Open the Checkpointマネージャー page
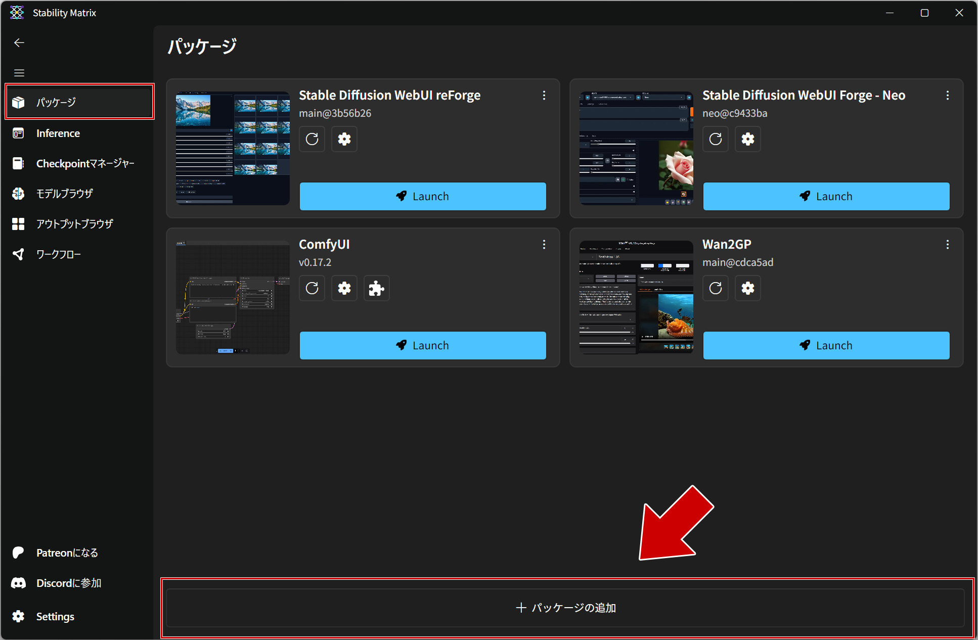This screenshot has width=978, height=640. click(x=85, y=164)
